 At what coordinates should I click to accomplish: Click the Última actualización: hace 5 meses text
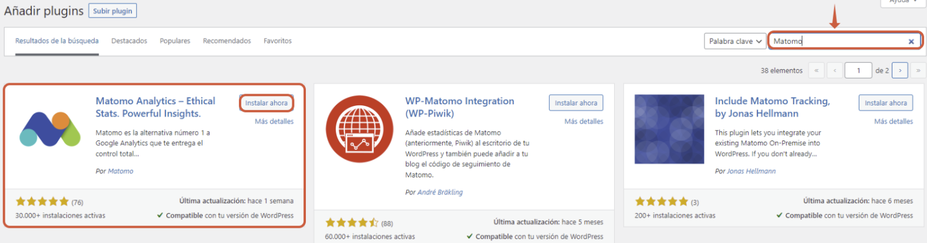(548, 222)
